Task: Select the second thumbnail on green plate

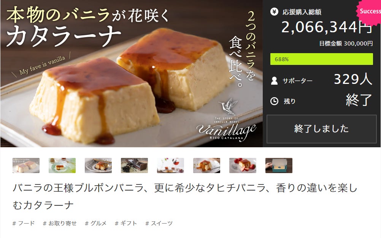Action: [62, 165]
